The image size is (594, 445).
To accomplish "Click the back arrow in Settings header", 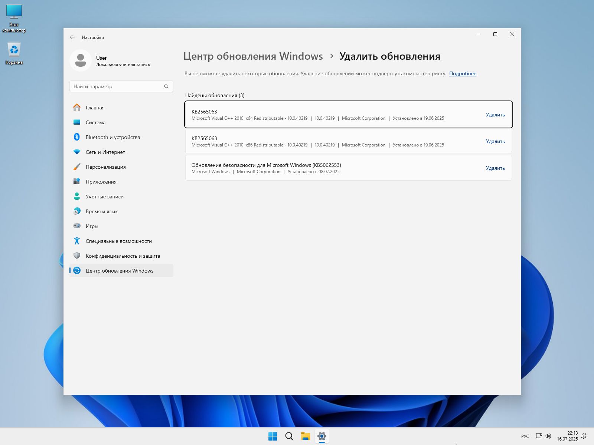I will coord(72,37).
